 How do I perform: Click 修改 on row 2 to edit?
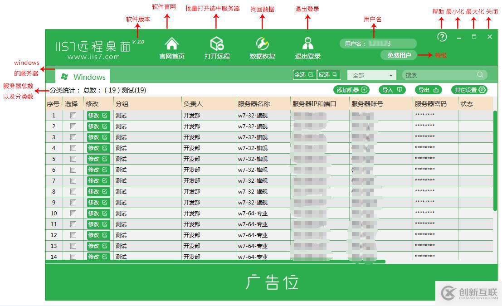[98, 126]
